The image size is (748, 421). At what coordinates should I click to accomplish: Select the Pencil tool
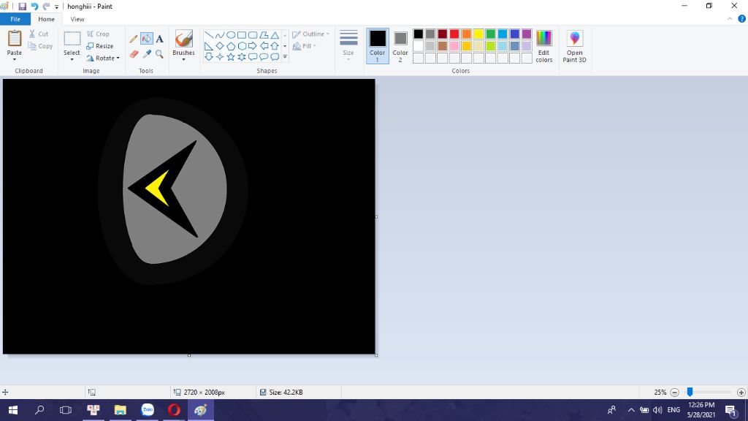coord(134,39)
